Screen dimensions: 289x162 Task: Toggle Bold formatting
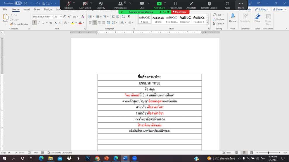click(x=34, y=23)
